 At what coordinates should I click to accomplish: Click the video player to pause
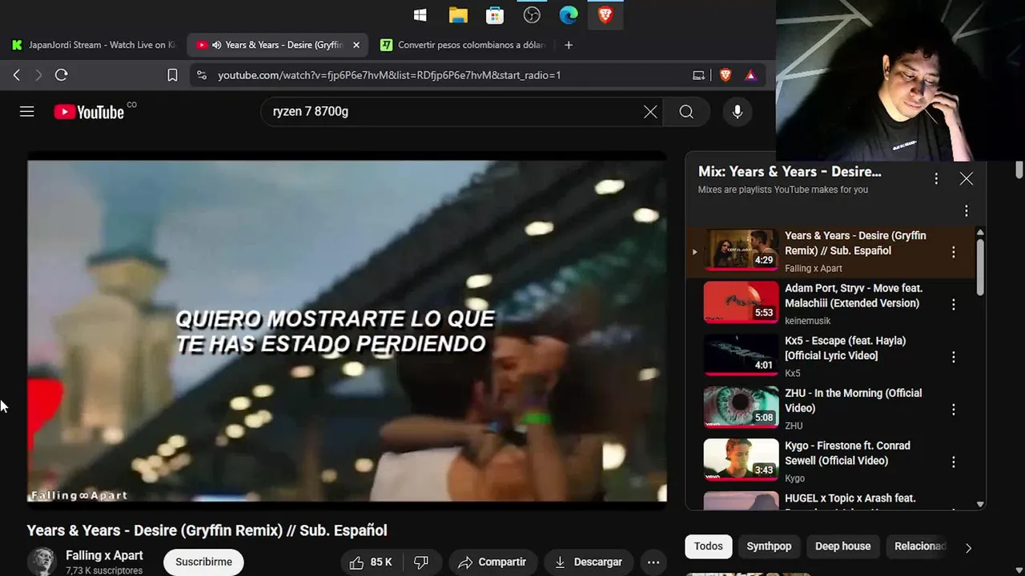click(x=347, y=330)
